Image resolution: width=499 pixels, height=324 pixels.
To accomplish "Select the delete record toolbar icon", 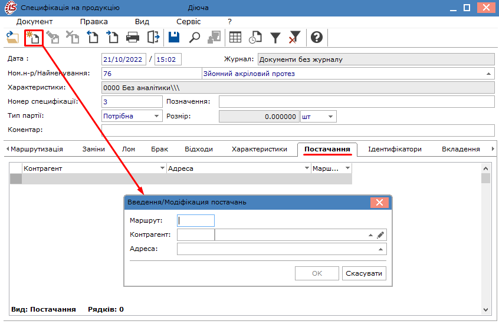I will [x=73, y=38].
